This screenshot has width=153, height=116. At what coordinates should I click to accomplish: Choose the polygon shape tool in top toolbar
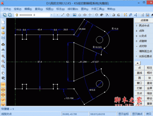tap(80, 15)
